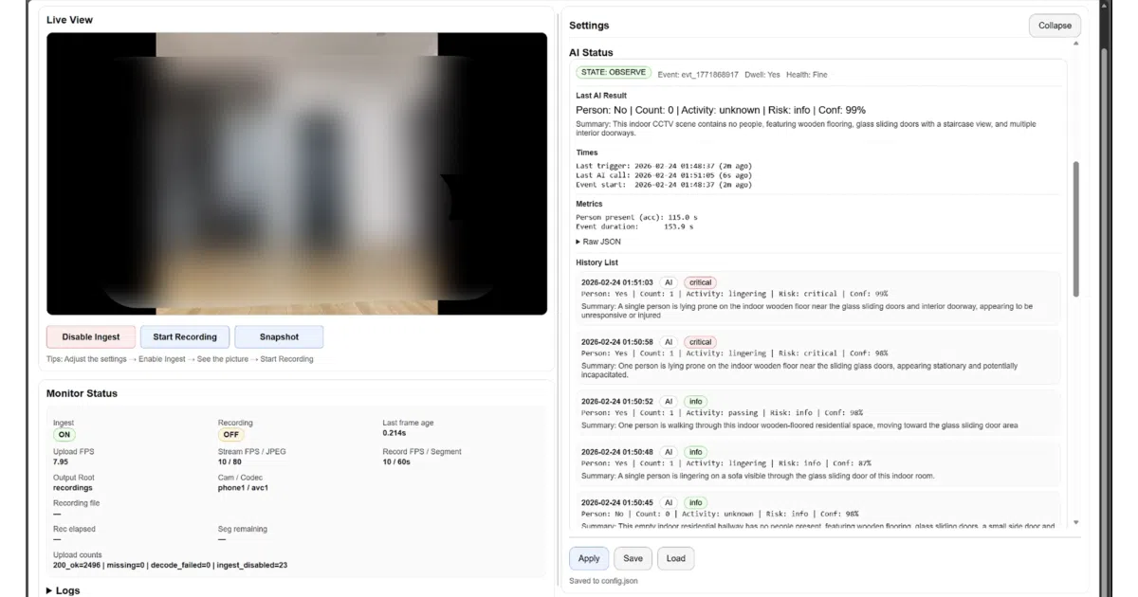Click critical badge on 01:51:03 history entry
Screen dimensions: 1138x597
click(701, 282)
